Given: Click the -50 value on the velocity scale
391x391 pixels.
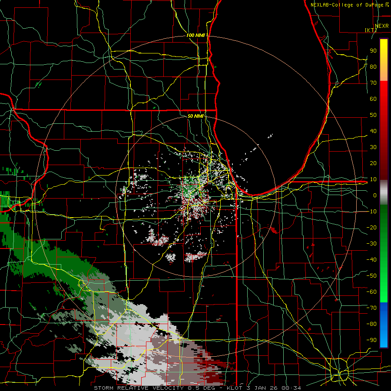Looking at the screenshot, I should 371,275.
